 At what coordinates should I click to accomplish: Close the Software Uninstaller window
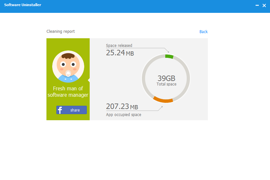264,5
